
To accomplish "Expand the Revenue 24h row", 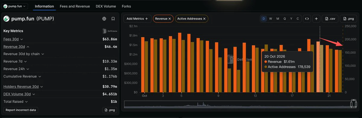I will pos(16,69).
